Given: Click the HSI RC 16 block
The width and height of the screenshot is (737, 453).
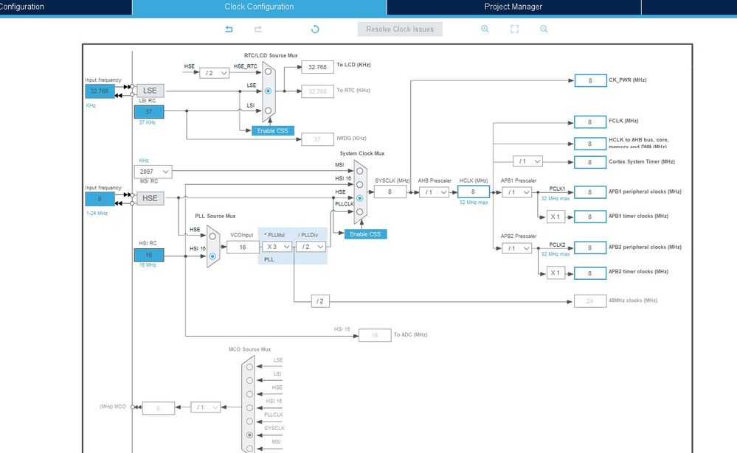Looking at the screenshot, I should click(149, 255).
